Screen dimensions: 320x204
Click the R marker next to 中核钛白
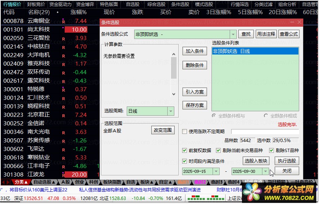click(x=64, y=47)
